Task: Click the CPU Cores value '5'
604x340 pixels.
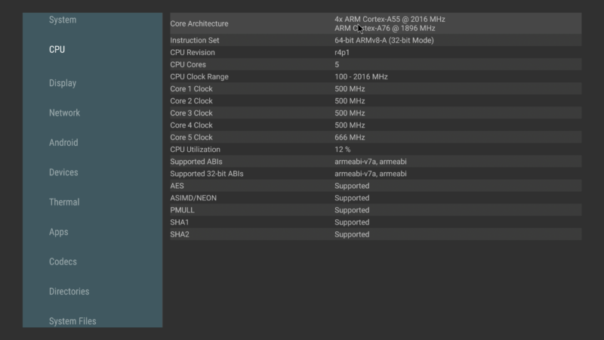Action: click(x=337, y=64)
